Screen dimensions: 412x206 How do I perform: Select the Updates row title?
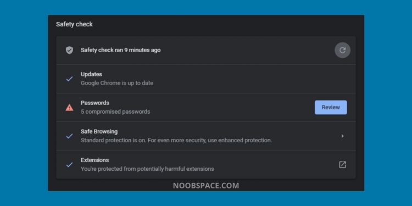pyautogui.click(x=91, y=74)
